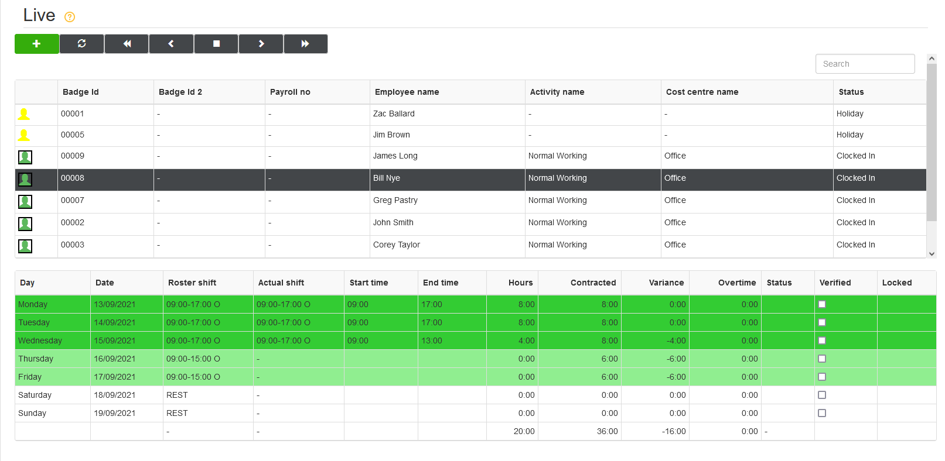Select employee name Jim Brown
Image resolution: width=945 pixels, height=461 pixels.
click(x=391, y=135)
